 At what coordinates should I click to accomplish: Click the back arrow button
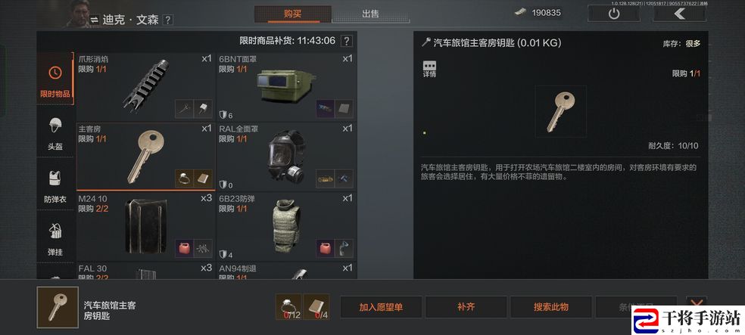point(679,14)
